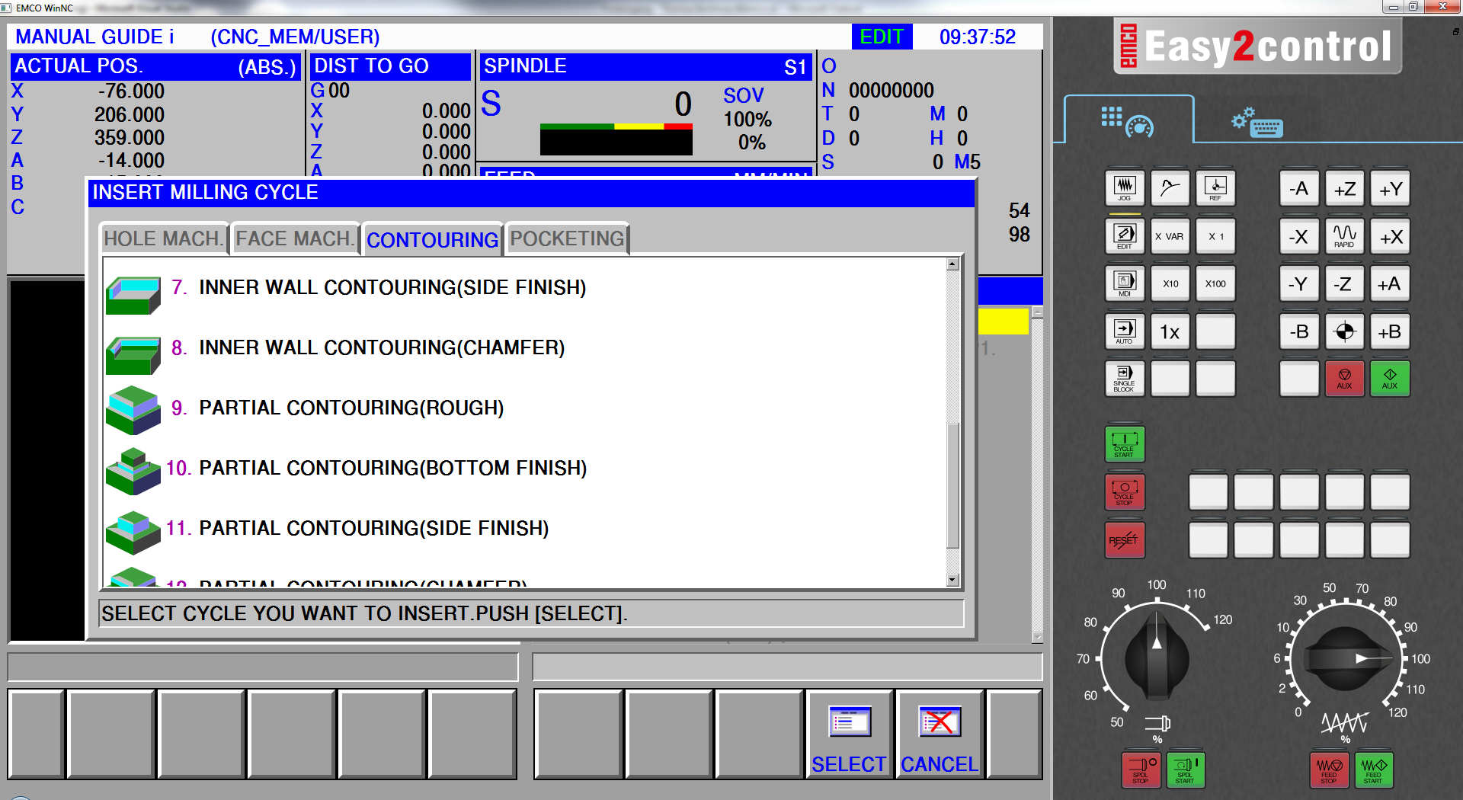Hit the CYCLE STOP button

click(1125, 492)
